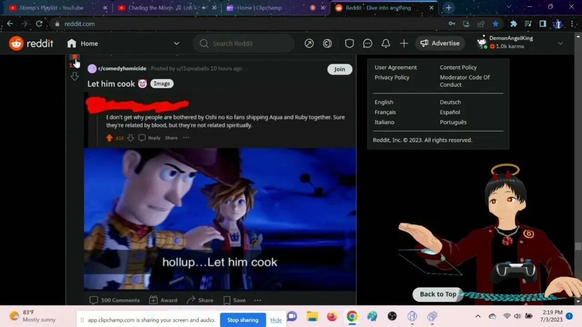Image resolution: width=582 pixels, height=327 pixels.
Task: Open the weather widget showing 83°F
Action: coord(33,316)
